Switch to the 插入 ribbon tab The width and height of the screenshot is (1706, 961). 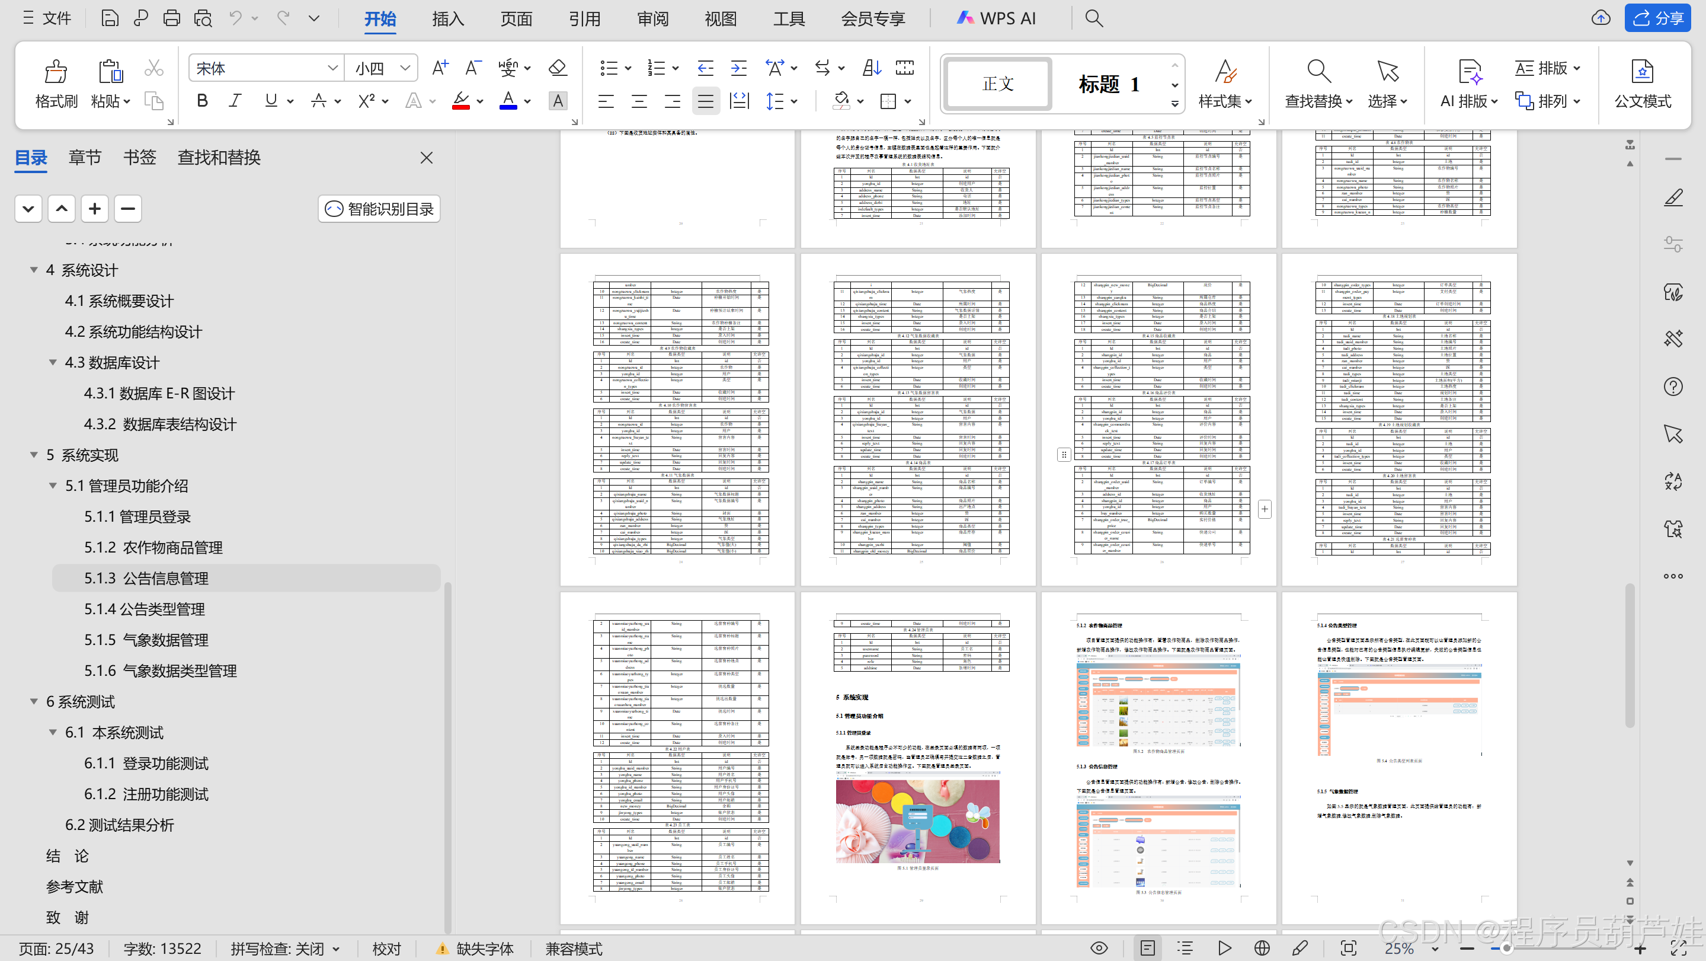point(448,18)
